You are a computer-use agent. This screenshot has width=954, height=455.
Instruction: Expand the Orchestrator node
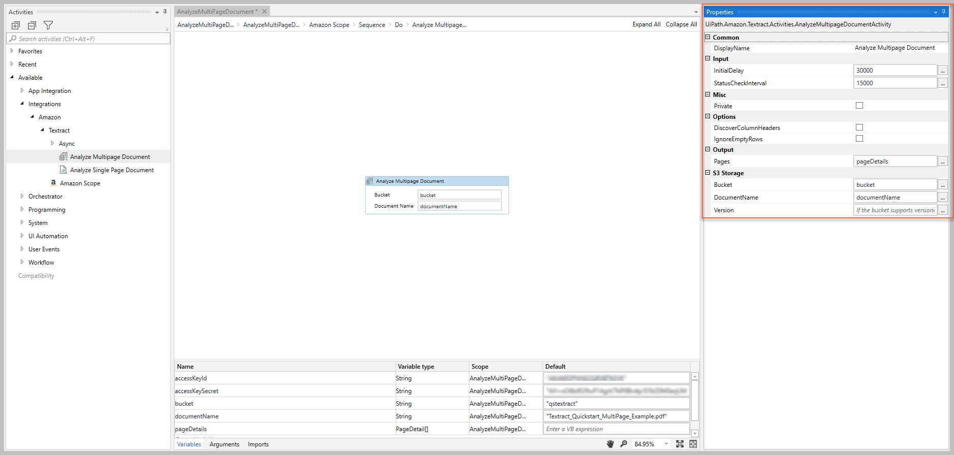[x=22, y=196]
